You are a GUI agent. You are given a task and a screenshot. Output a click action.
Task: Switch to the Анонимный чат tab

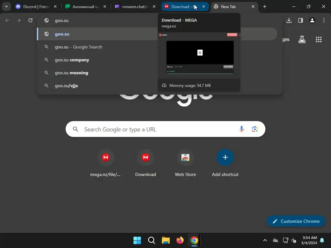(85, 6)
